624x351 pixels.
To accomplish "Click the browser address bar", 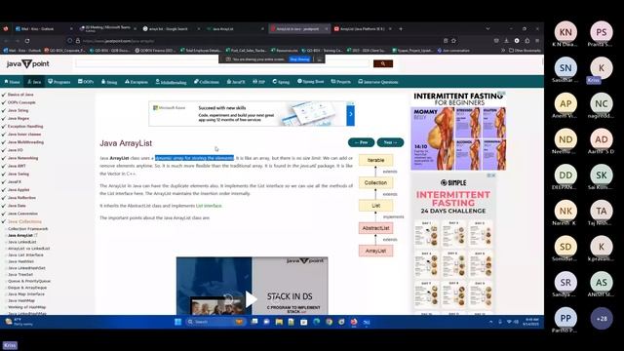I will [254, 41].
